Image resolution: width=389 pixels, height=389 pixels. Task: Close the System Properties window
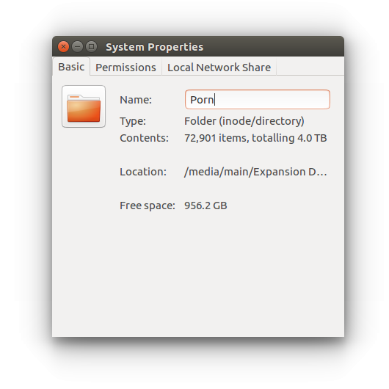tap(63, 47)
